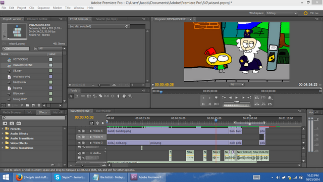Open the Output settings button
The image size is (323, 182).
270,98
